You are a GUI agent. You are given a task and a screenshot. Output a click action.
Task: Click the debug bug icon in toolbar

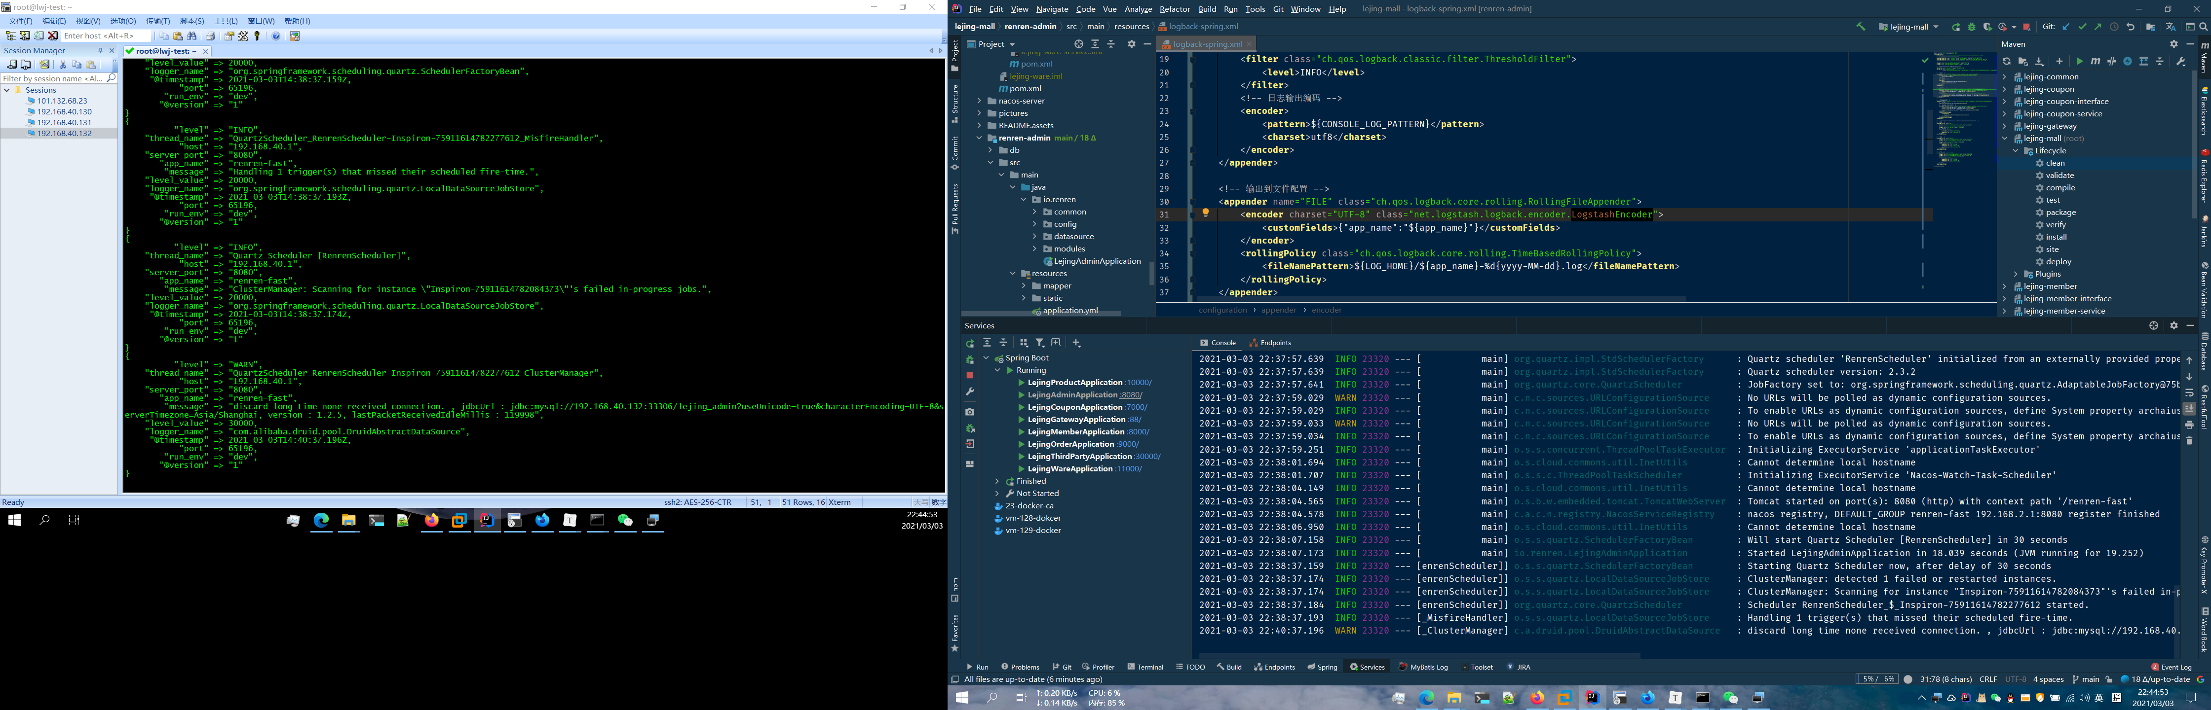1971,27
